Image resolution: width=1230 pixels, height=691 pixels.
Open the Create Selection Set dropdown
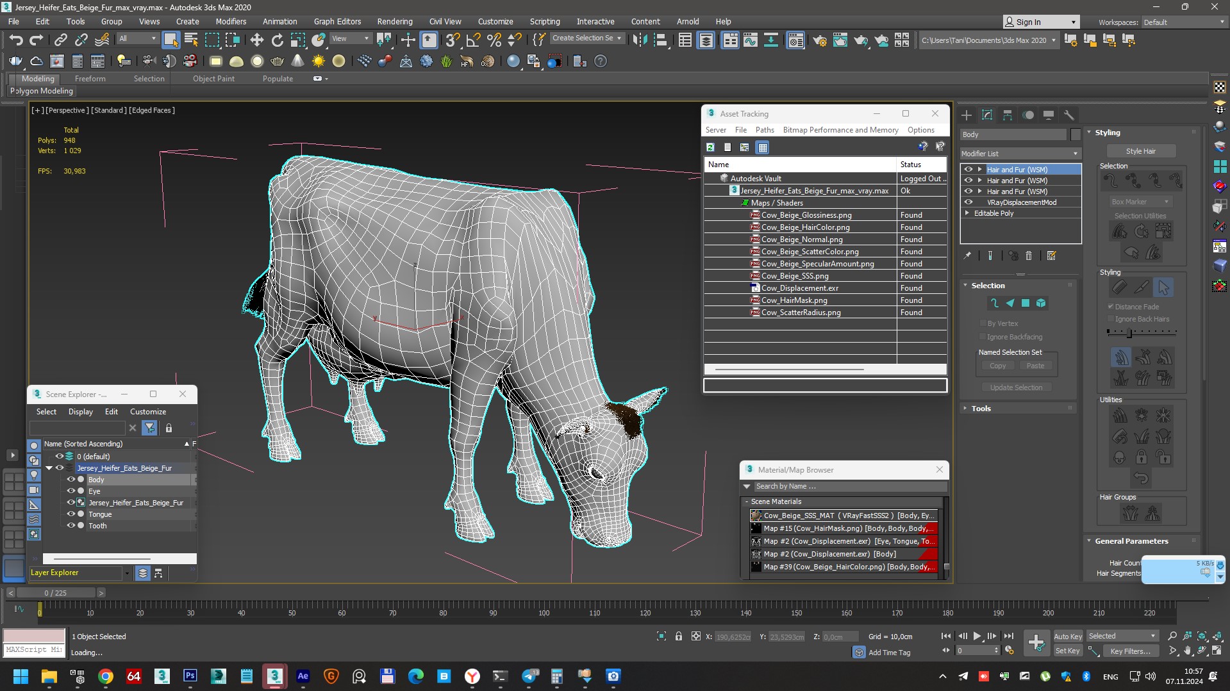(x=587, y=38)
